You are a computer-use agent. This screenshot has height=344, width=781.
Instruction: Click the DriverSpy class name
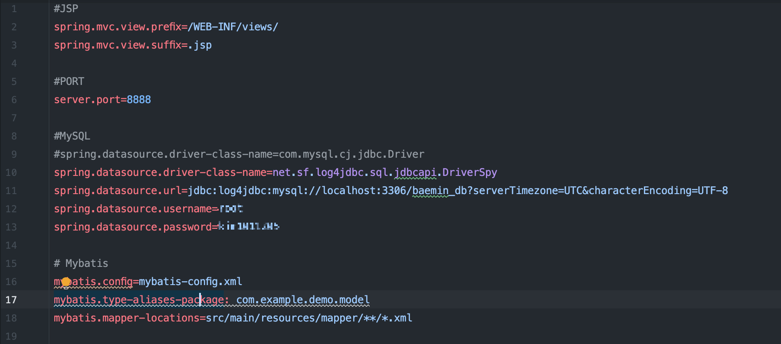pos(470,172)
